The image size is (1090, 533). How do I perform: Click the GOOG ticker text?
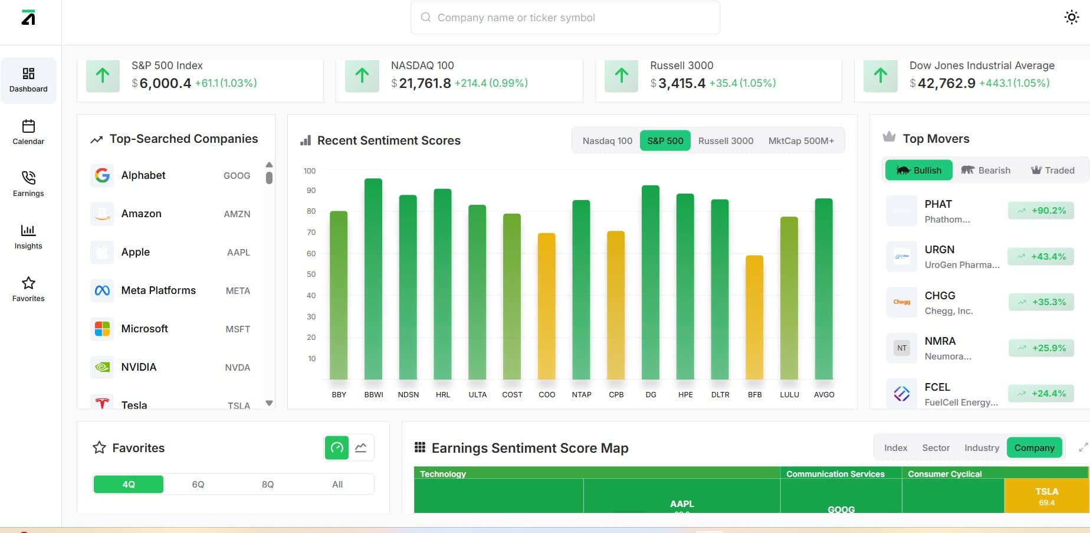tap(237, 176)
